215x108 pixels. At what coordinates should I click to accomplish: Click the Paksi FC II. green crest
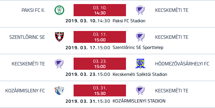(x=59, y=10)
